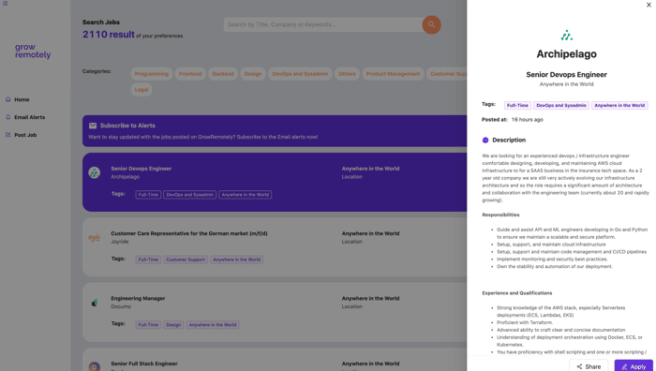This screenshot has height=371, width=656.
Task: Click Full-Time tag in details panel
Action: coord(517,106)
